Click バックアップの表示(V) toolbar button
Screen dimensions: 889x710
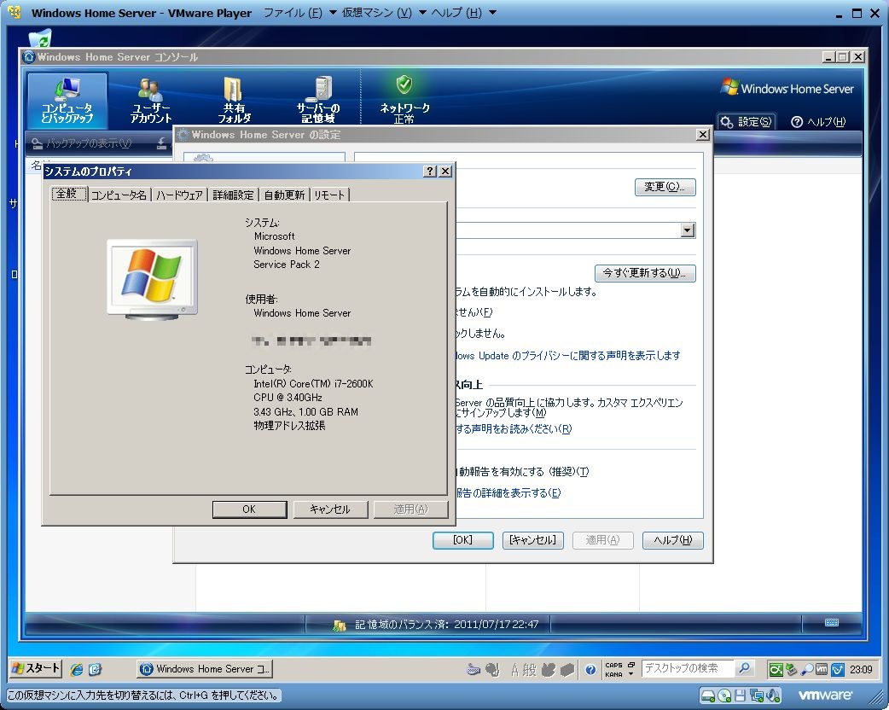82,143
